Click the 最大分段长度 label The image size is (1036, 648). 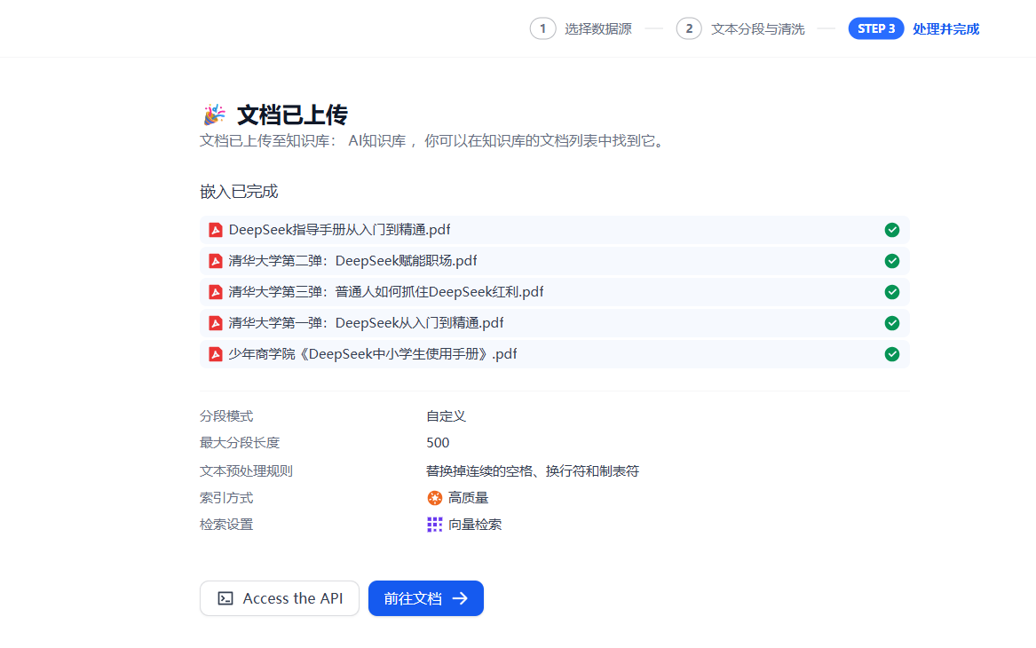point(240,443)
